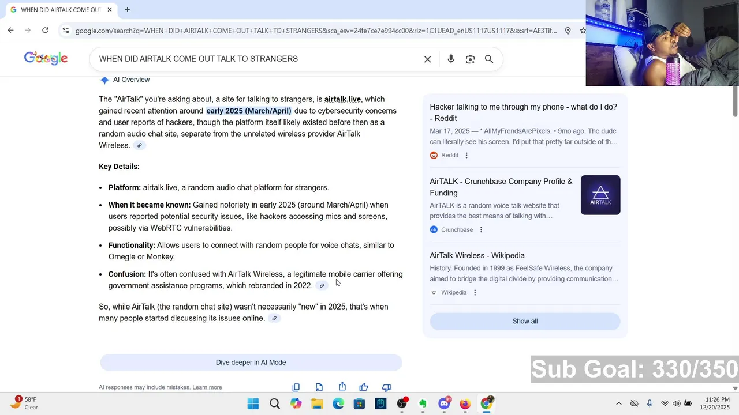This screenshot has width=739, height=415.
Task: Close the AIRTALK search tab
Action: (109, 10)
